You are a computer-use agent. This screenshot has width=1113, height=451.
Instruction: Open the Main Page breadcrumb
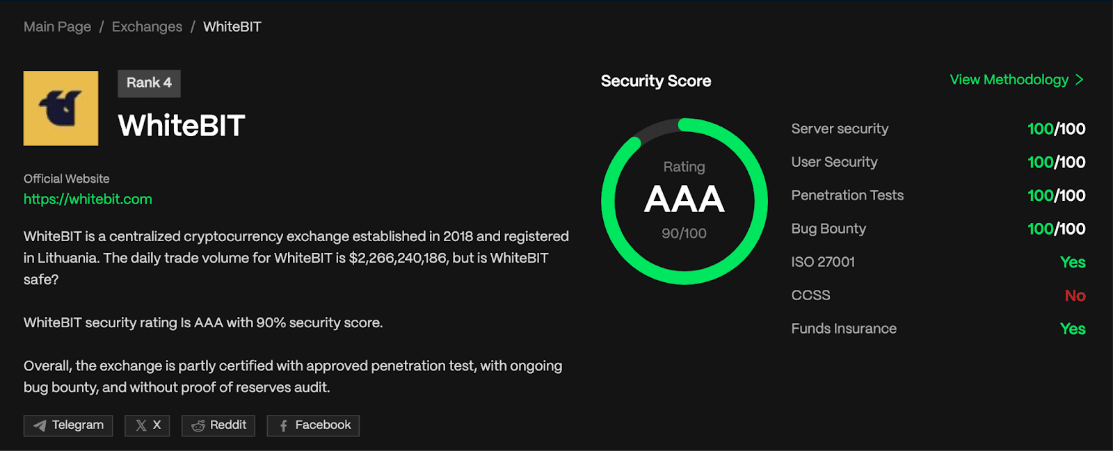[57, 26]
